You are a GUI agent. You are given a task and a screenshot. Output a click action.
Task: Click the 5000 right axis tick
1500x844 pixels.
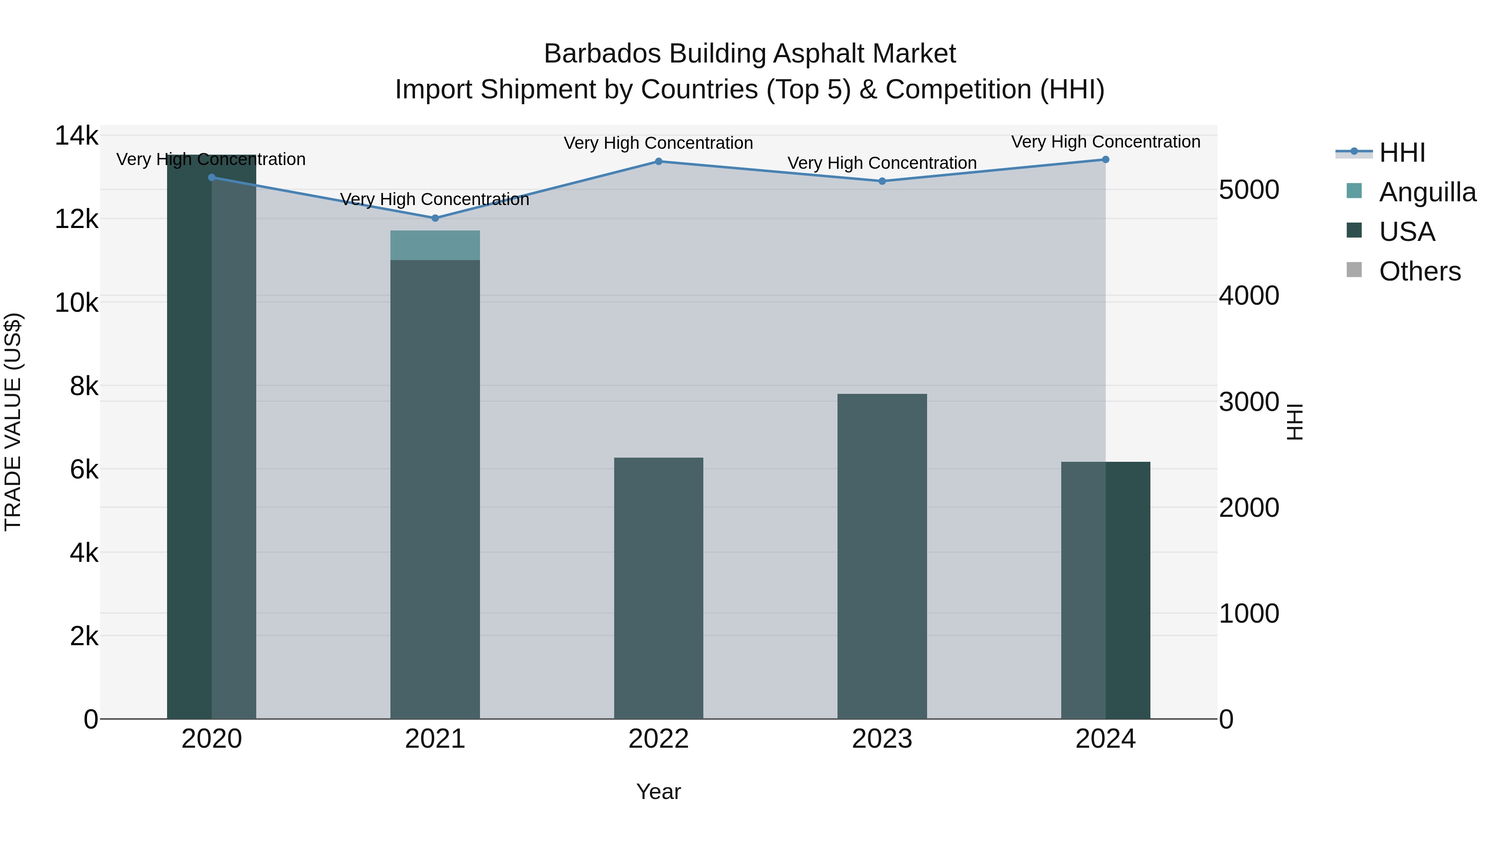click(1249, 189)
